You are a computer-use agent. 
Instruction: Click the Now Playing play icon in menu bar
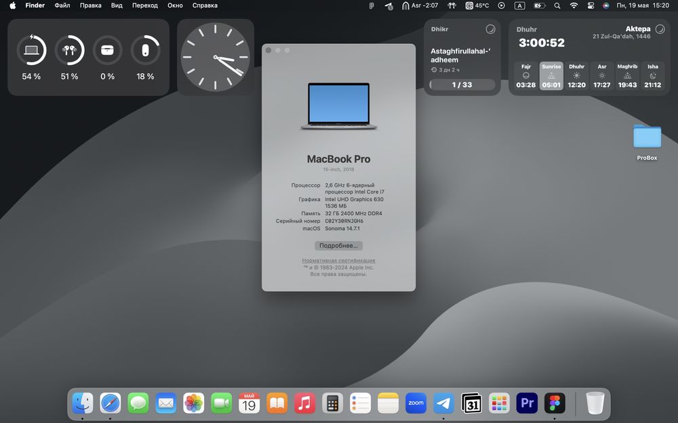coord(501,5)
